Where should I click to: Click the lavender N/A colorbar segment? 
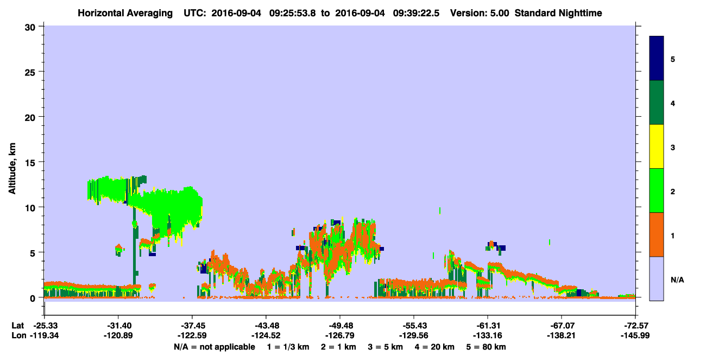coord(657,278)
